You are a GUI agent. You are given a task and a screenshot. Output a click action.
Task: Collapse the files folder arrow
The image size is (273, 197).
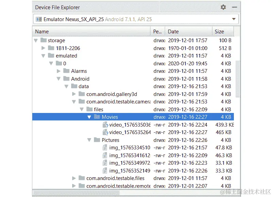[82, 110]
